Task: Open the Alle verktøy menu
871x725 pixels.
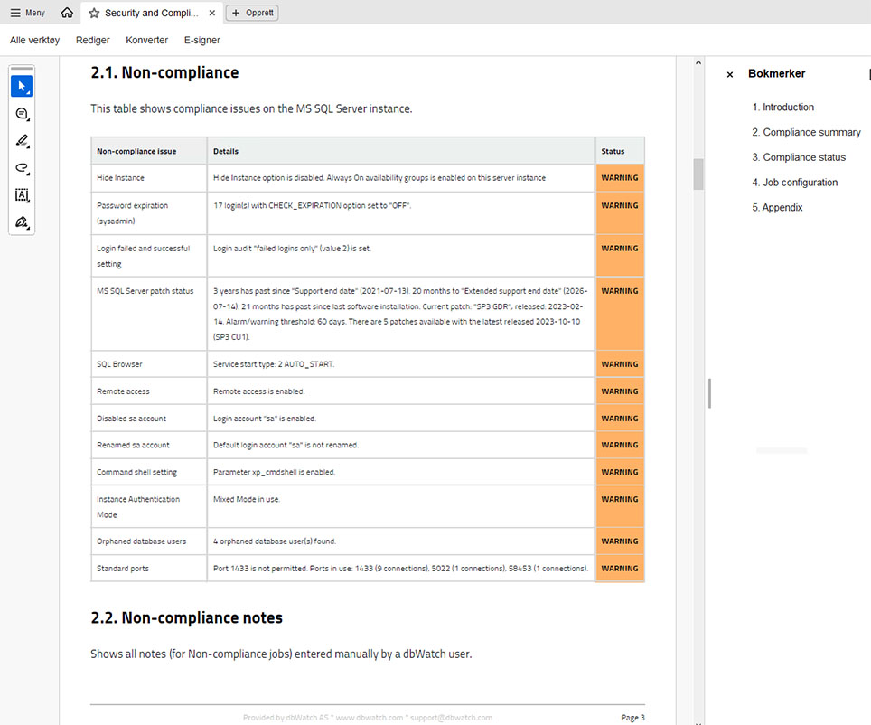Action: click(34, 40)
